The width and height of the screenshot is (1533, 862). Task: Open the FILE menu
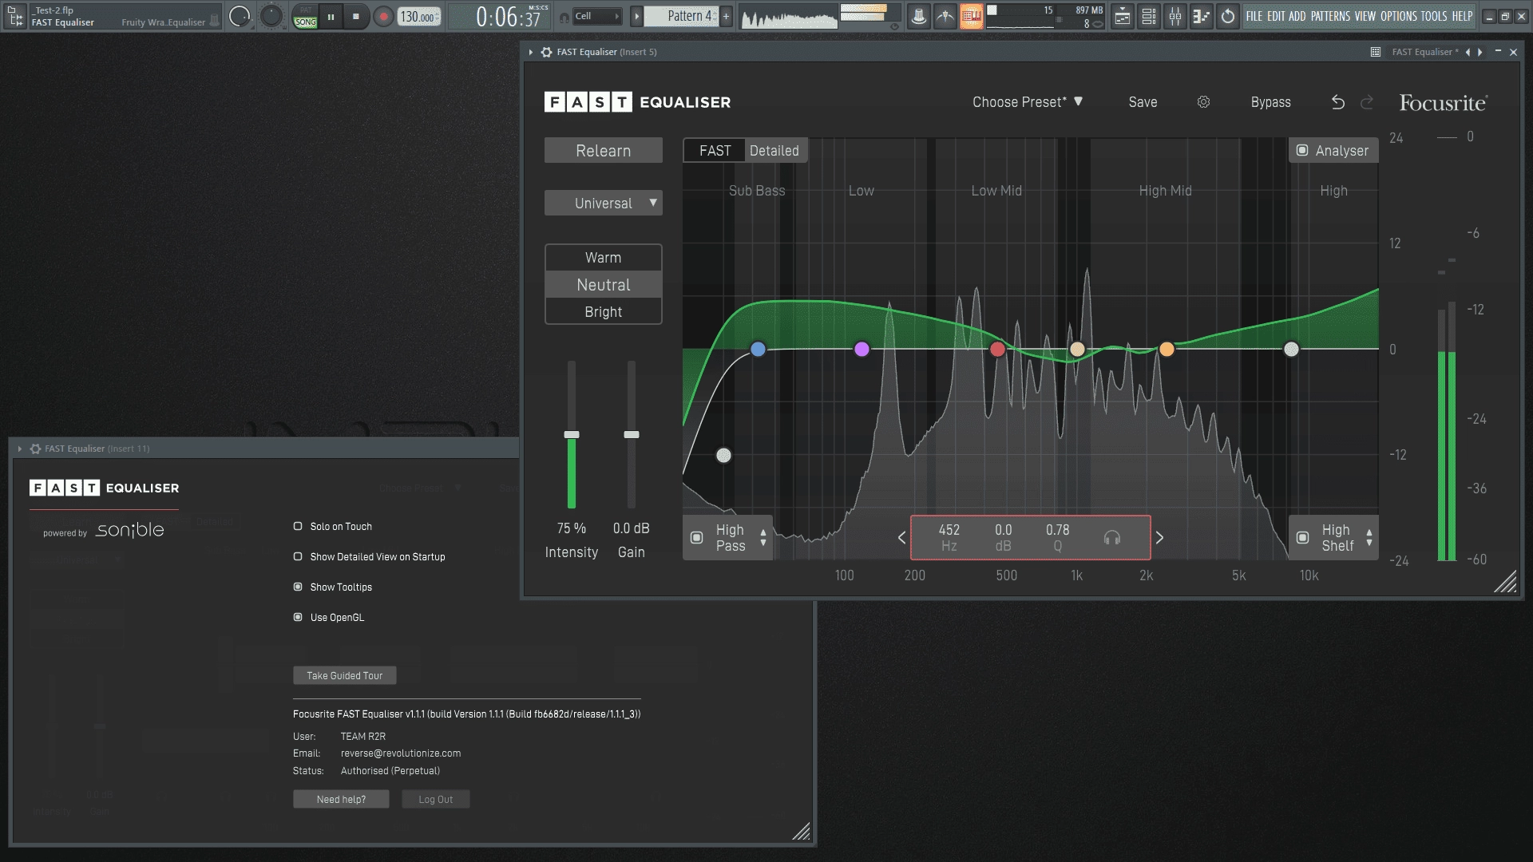pos(1254,16)
